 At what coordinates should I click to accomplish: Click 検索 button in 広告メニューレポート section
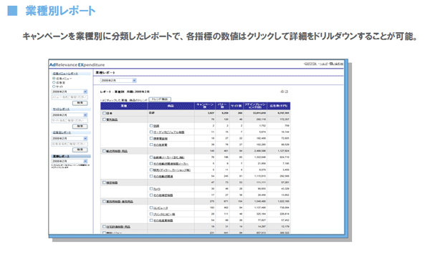80,103
